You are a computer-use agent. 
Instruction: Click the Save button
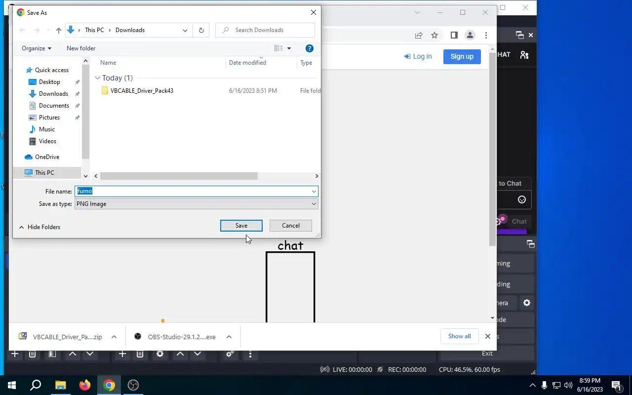click(241, 226)
